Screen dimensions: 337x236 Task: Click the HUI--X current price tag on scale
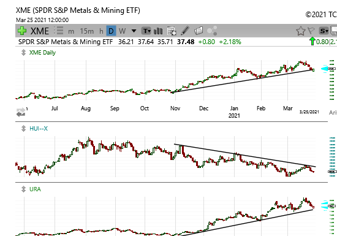click(332, 172)
